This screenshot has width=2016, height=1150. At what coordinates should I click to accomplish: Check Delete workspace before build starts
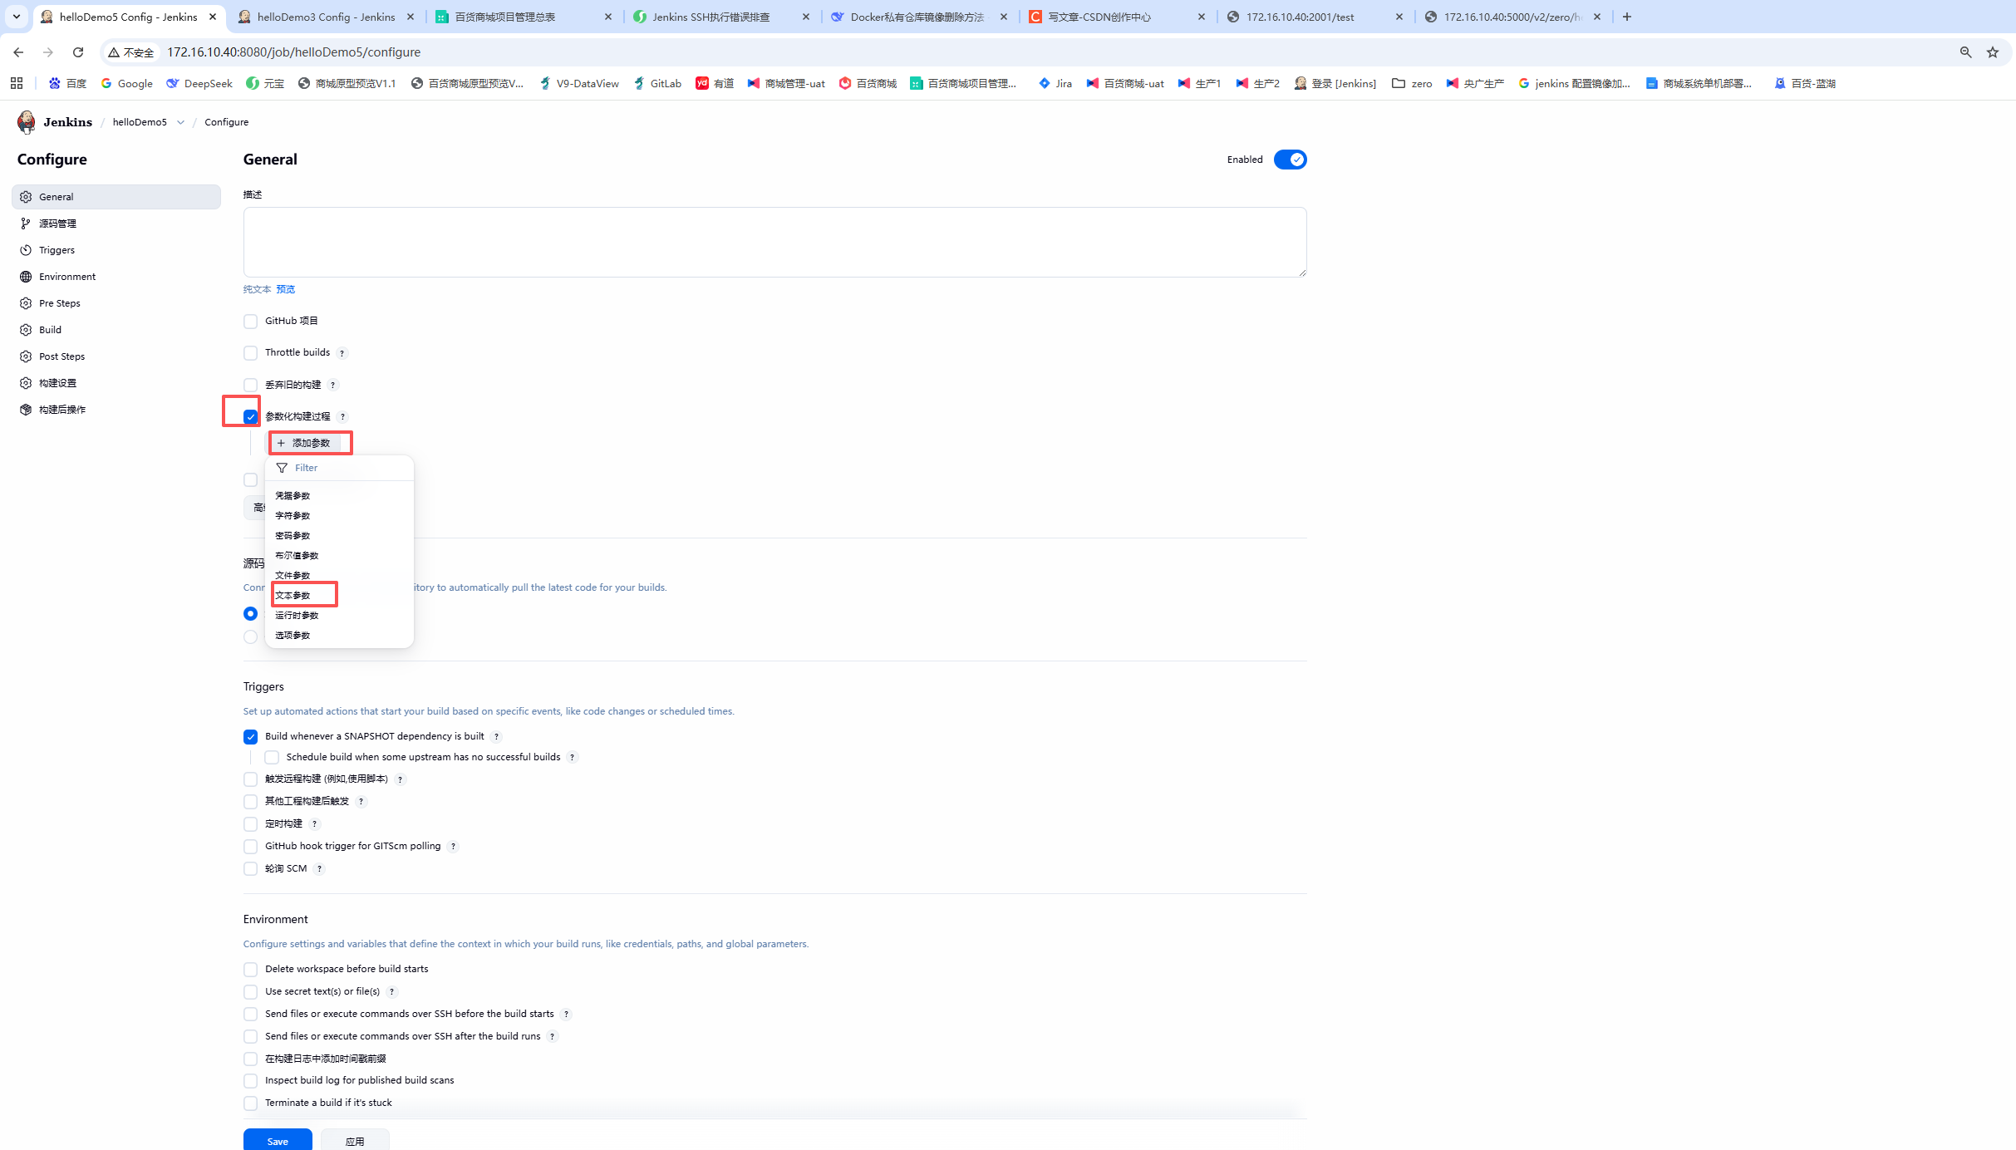click(250, 969)
